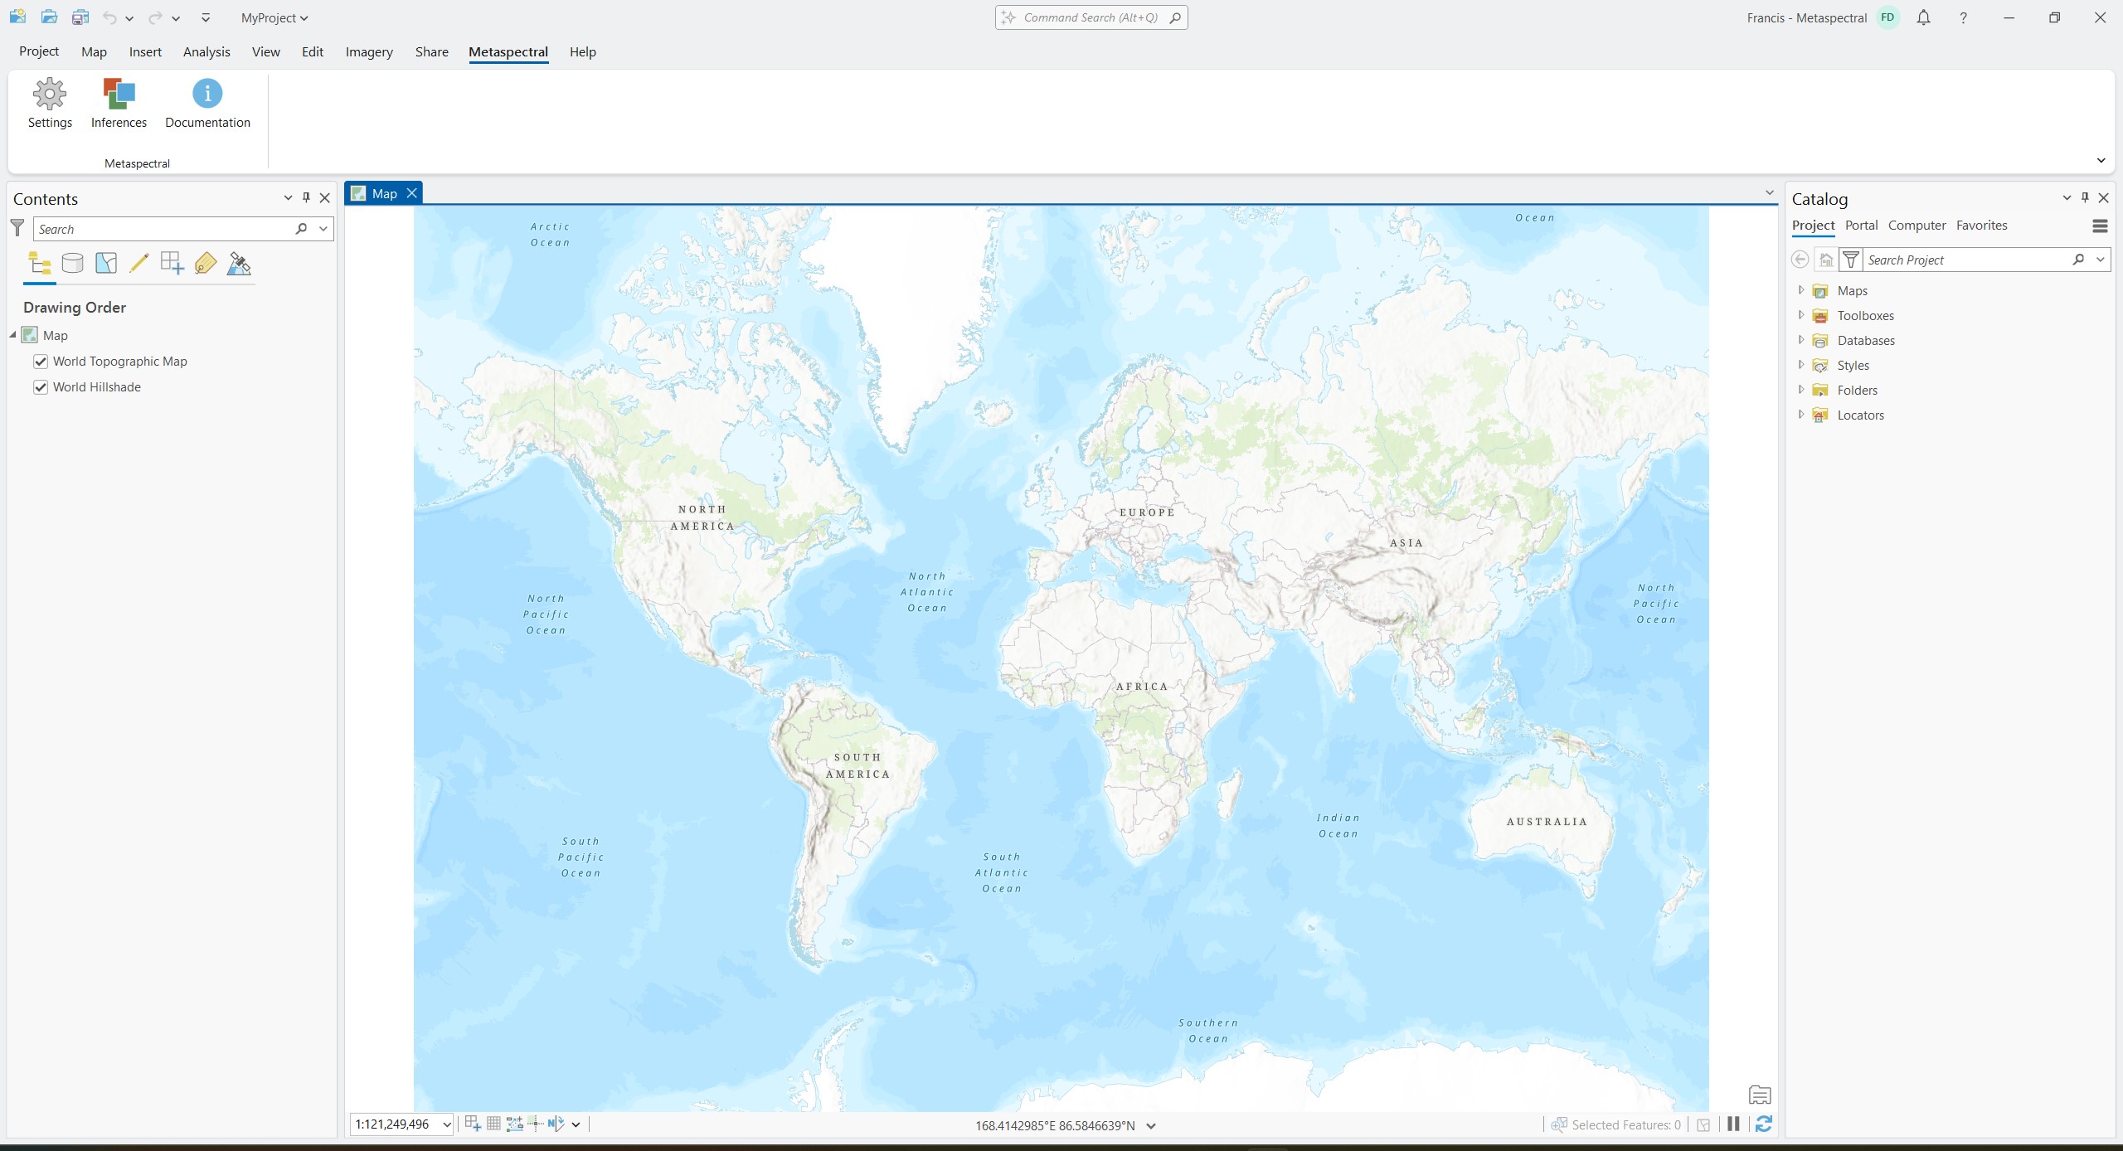
Task: Select the List By Editing pencil icon
Action: tap(138, 264)
